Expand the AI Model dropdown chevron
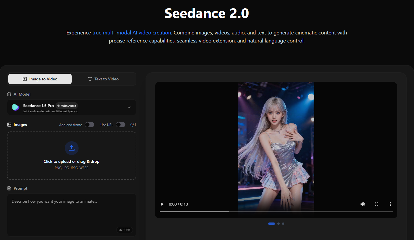The height and width of the screenshot is (240, 414). 129,107
